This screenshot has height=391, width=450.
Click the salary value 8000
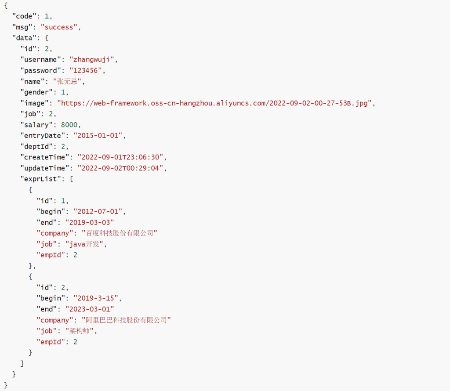pyautogui.click(x=70, y=125)
